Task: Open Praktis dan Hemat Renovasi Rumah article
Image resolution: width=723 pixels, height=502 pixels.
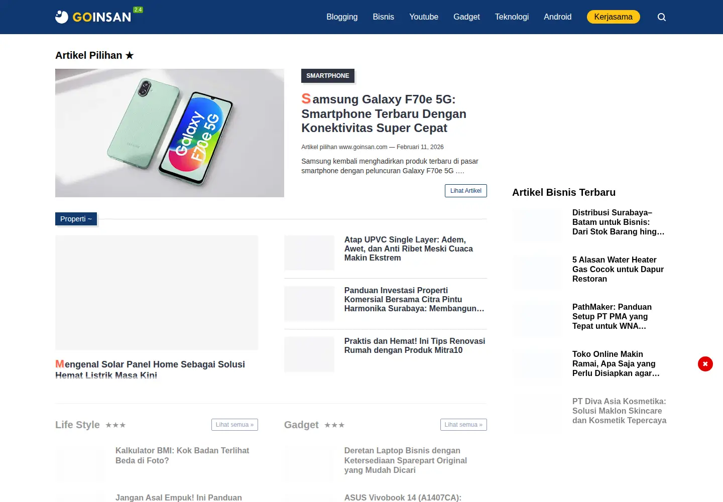Action: click(x=415, y=345)
